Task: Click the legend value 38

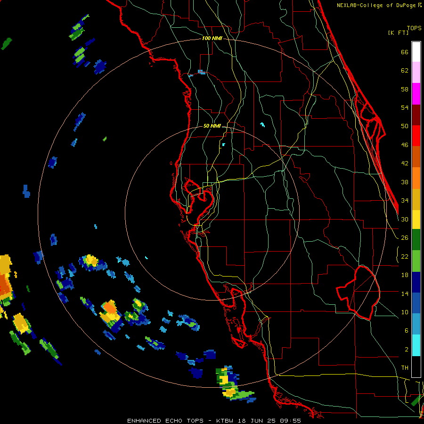Action: (x=405, y=182)
